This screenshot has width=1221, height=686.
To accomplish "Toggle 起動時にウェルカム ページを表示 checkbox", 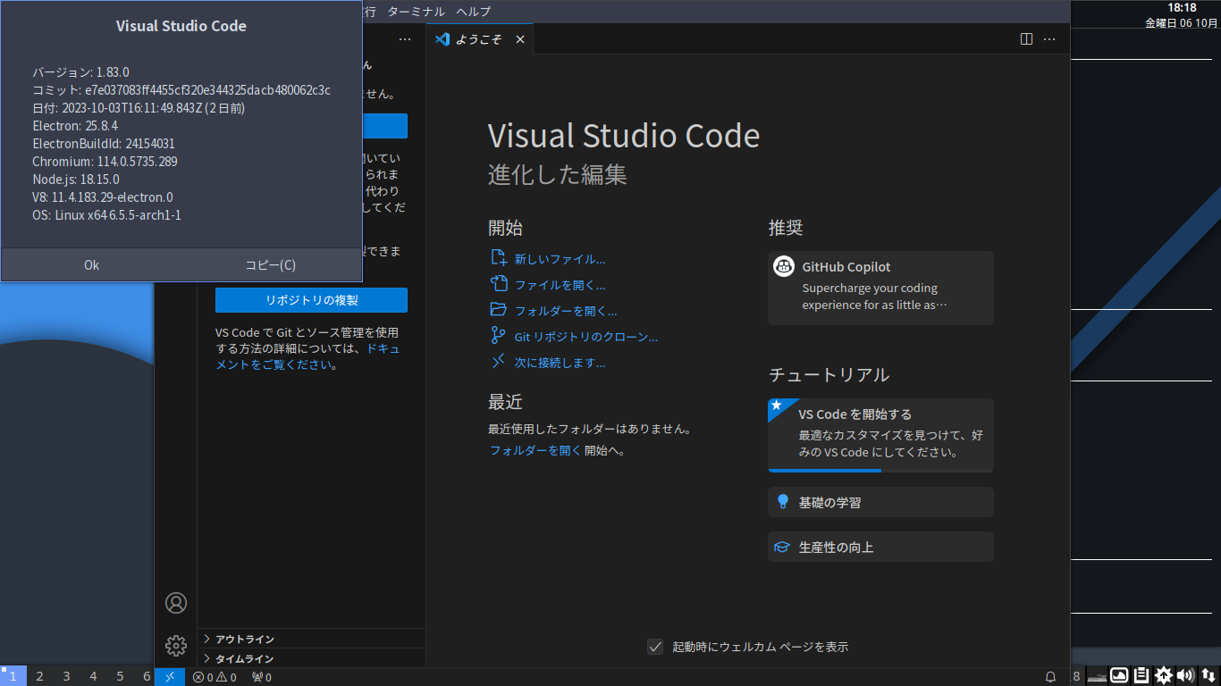I will (x=655, y=647).
